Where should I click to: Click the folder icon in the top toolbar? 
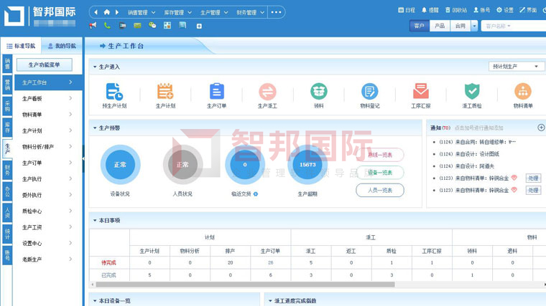point(122,25)
